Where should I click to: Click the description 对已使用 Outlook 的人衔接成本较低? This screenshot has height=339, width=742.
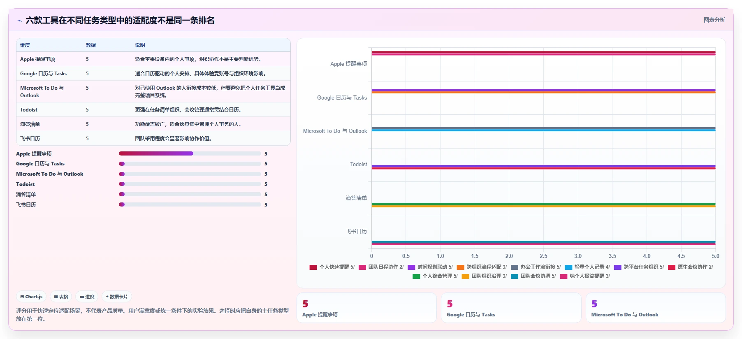210,92
